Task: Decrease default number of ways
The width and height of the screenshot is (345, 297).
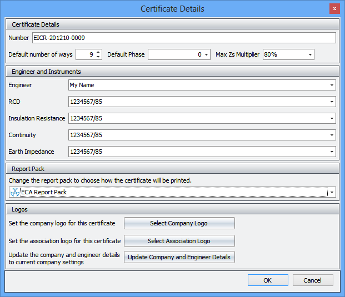Action: pyautogui.click(x=98, y=57)
